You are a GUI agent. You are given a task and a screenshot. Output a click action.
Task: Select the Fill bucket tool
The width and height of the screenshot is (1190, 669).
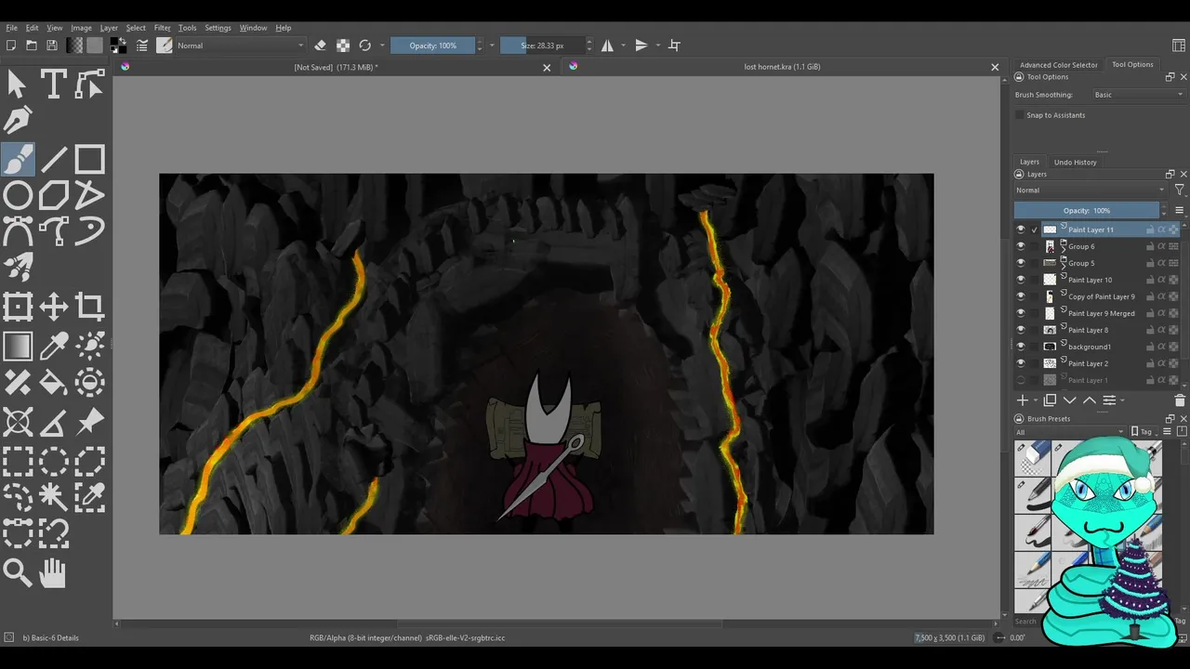tap(53, 382)
